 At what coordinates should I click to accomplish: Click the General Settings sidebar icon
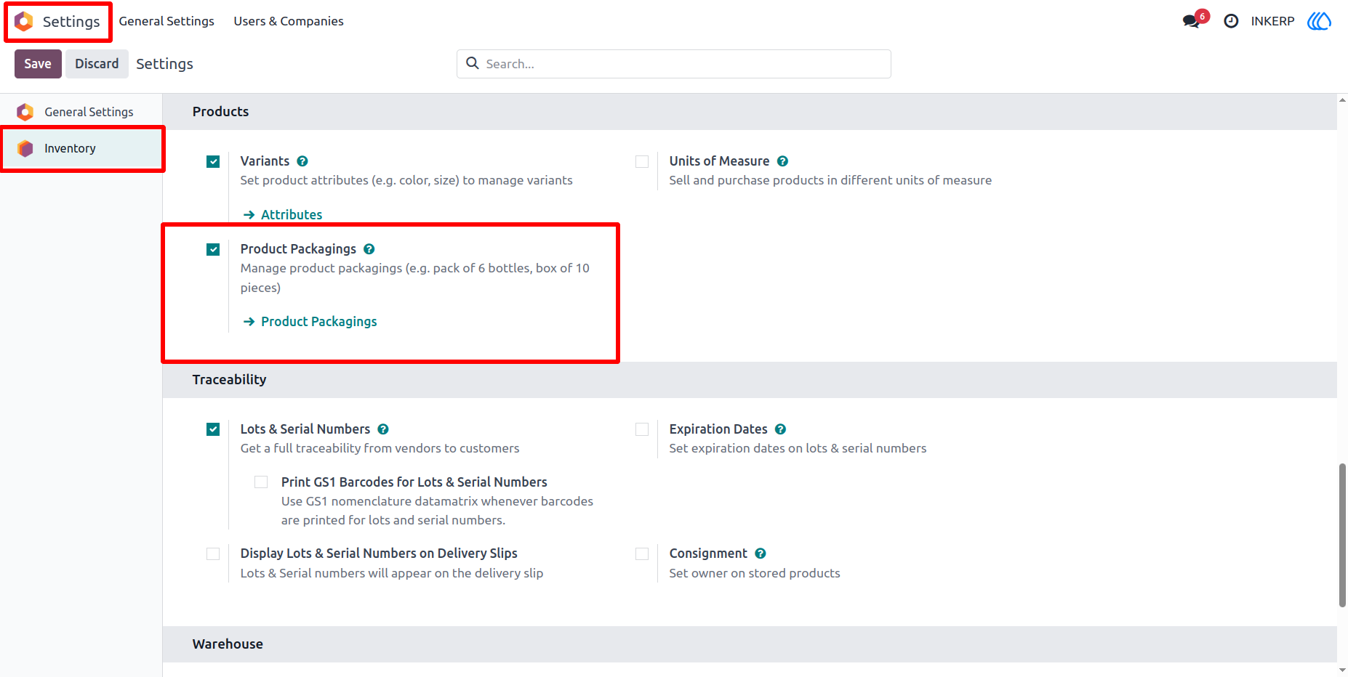click(25, 112)
